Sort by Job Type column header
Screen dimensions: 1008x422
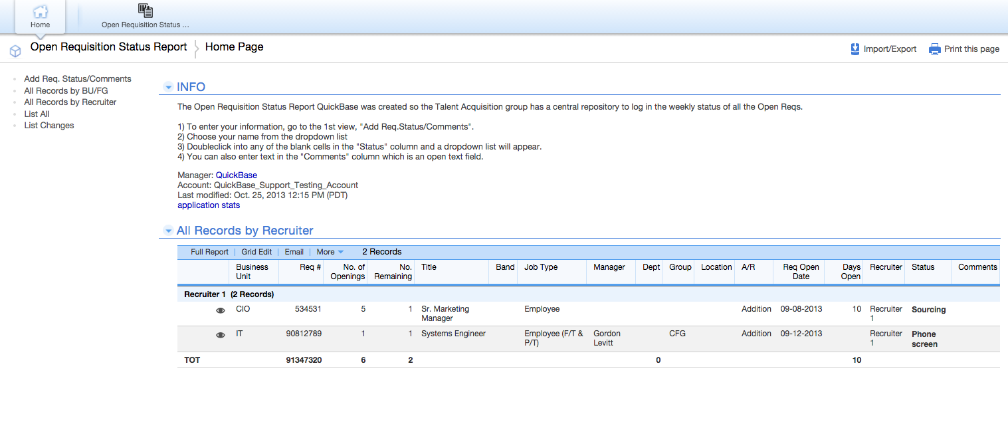(541, 267)
